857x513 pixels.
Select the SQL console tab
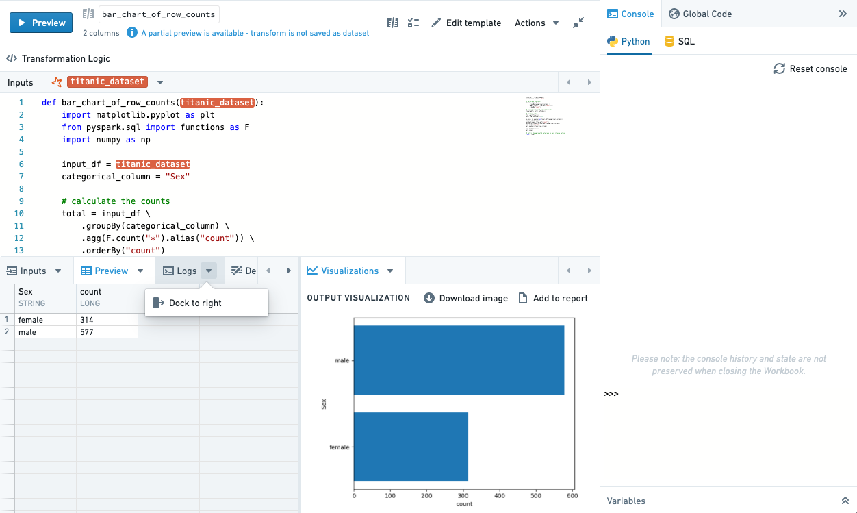coord(680,41)
